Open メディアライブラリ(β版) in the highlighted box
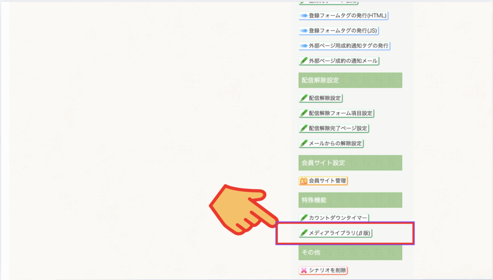The height and width of the screenshot is (280, 493). pos(337,233)
